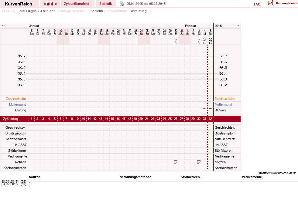
Task: Click the left Kopfschmerzen row label
Action: pyautogui.click(x=15, y=168)
